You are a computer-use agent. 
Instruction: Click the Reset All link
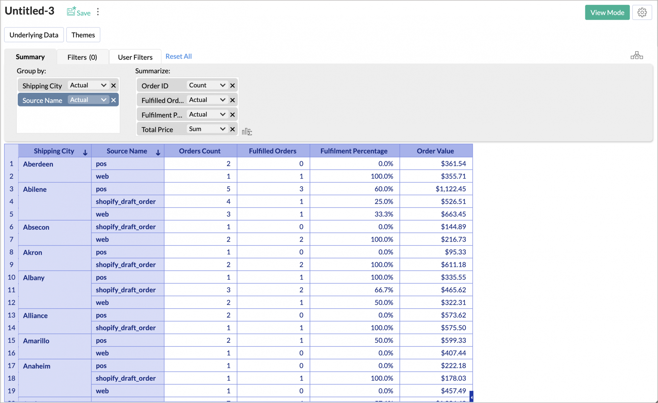coord(178,56)
